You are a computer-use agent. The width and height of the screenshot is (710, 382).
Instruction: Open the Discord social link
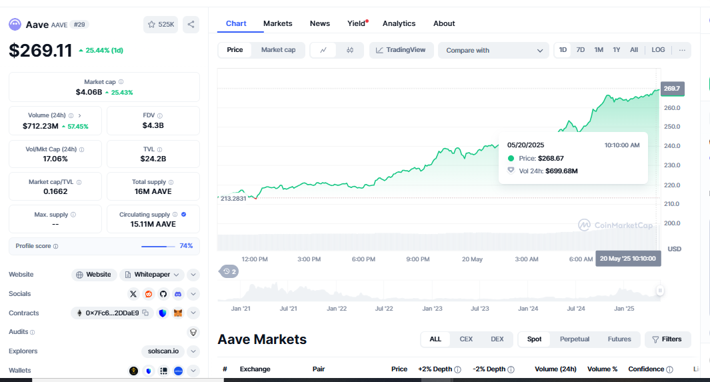[x=178, y=294]
